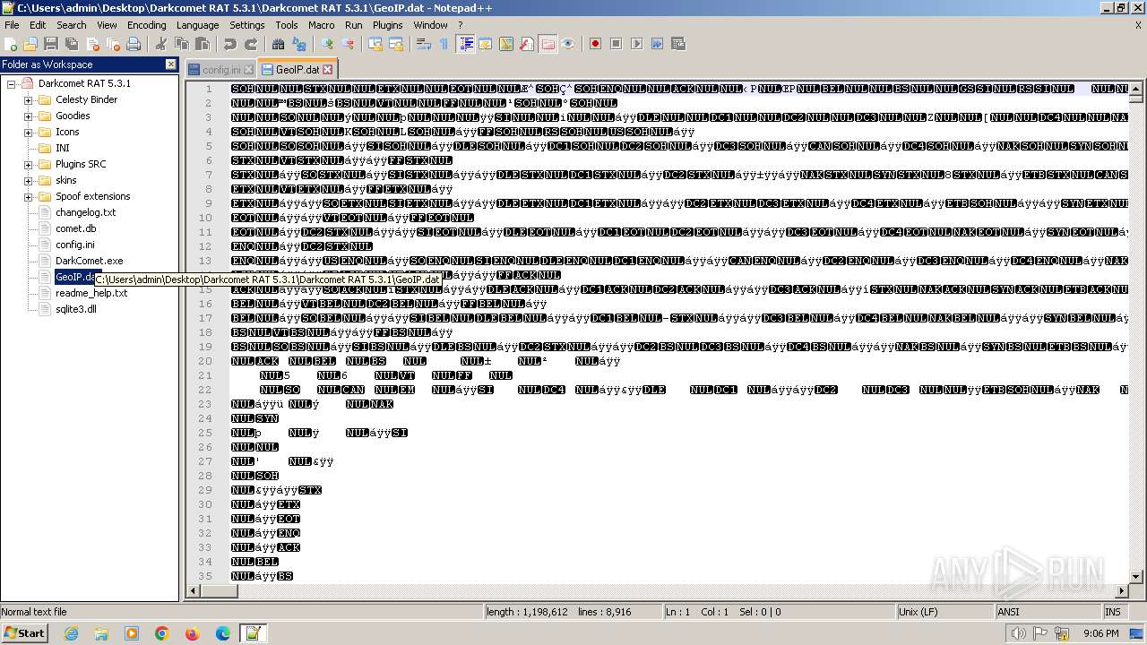This screenshot has width=1147, height=645.
Task: Toggle Show All Characters pilcrow icon
Action: click(x=444, y=44)
